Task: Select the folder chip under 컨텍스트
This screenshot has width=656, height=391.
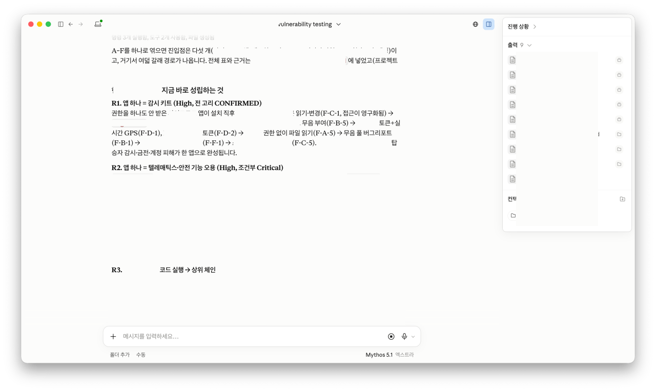Action: [x=513, y=215]
